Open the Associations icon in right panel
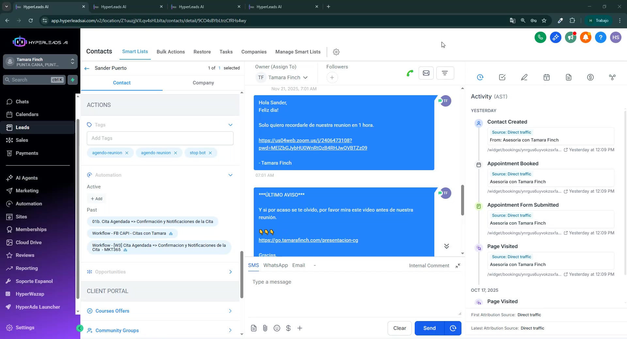Image resolution: width=627 pixels, height=339 pixels. 612,77
